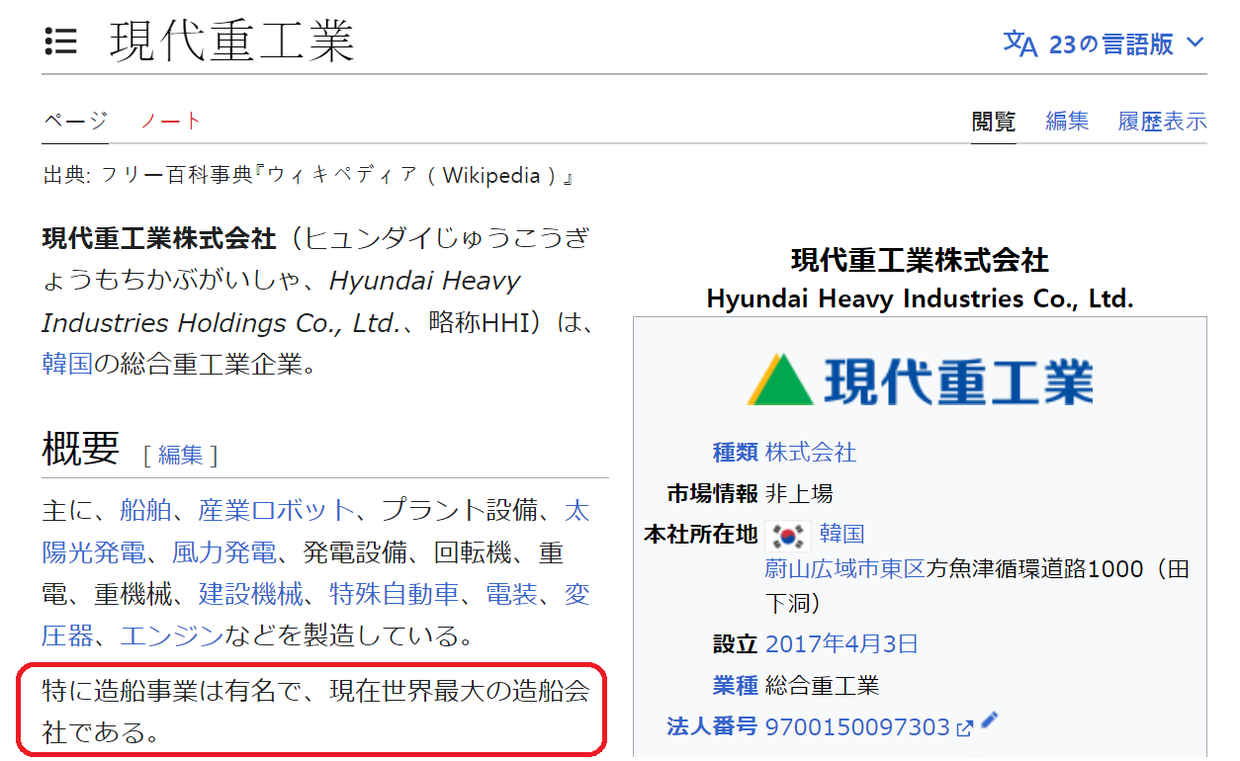Open the エンジン link
The image size is (1240, 761).
point(172,634)
